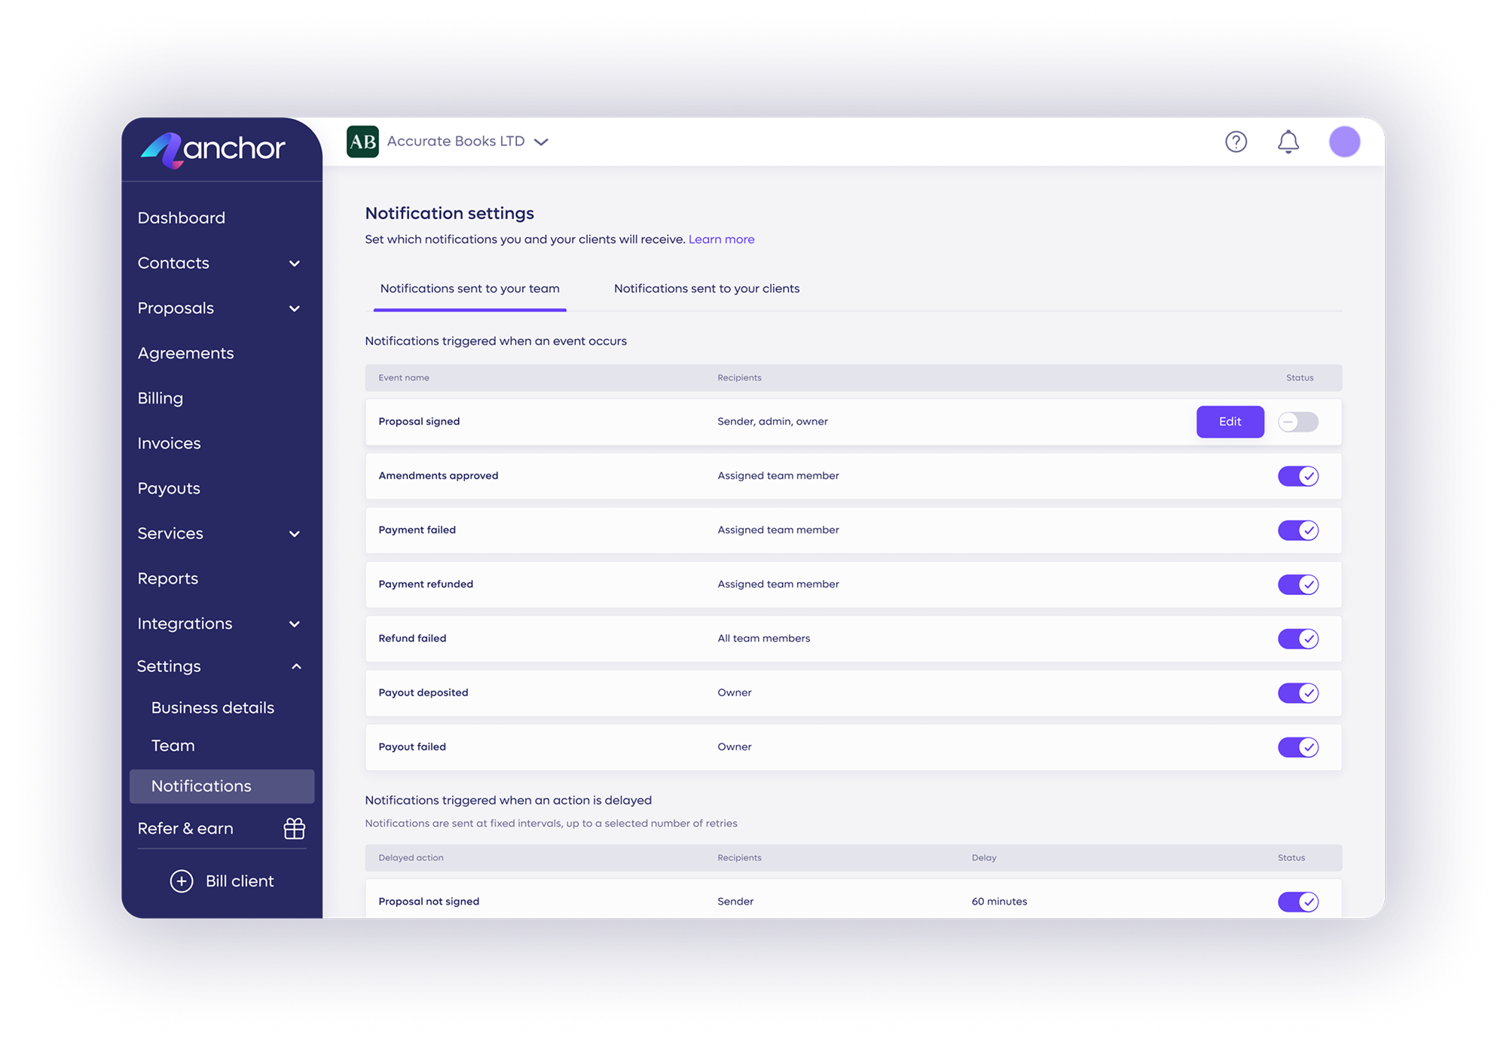Image resolution: width=1507 pixels, height=1044 pixels.
Task: Click 'Sender, admin, owner' recipients text
Action: (772, 422)
